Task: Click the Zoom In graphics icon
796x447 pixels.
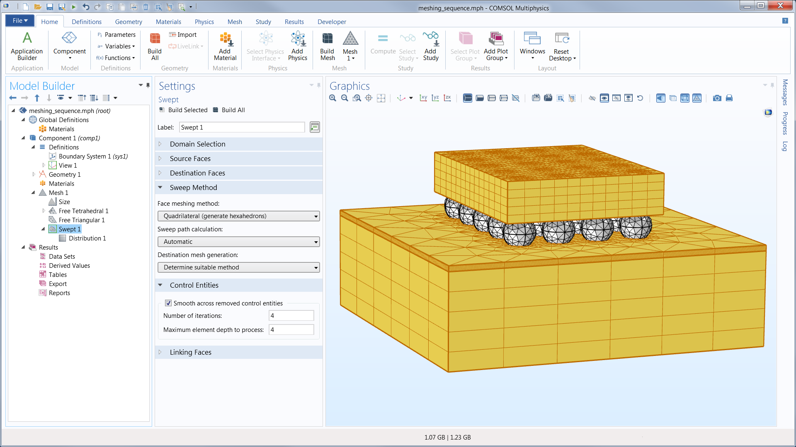Action: (x=332, y=98)
